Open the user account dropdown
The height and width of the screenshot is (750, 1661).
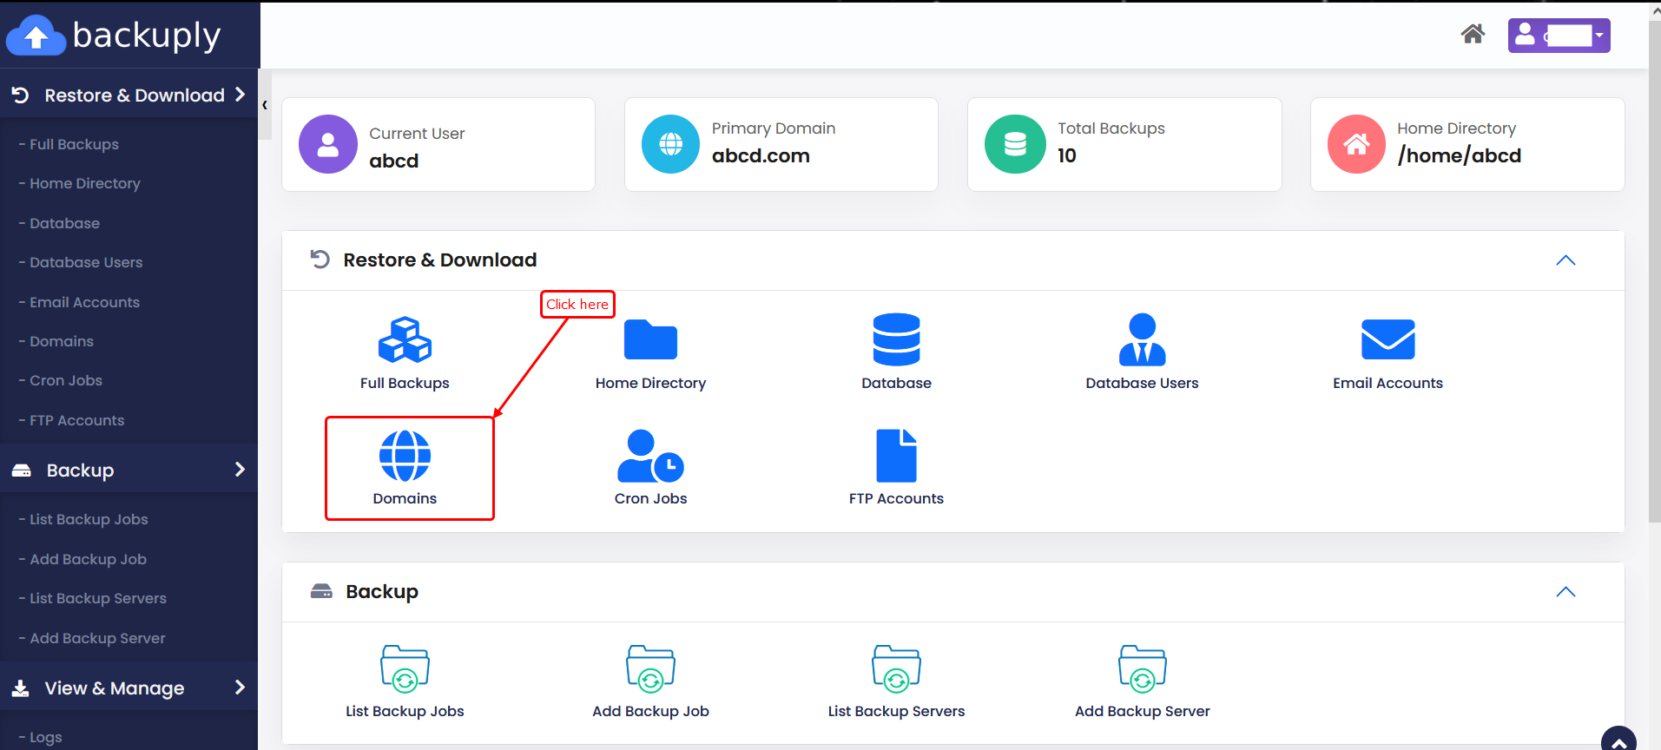point(1559,36)
